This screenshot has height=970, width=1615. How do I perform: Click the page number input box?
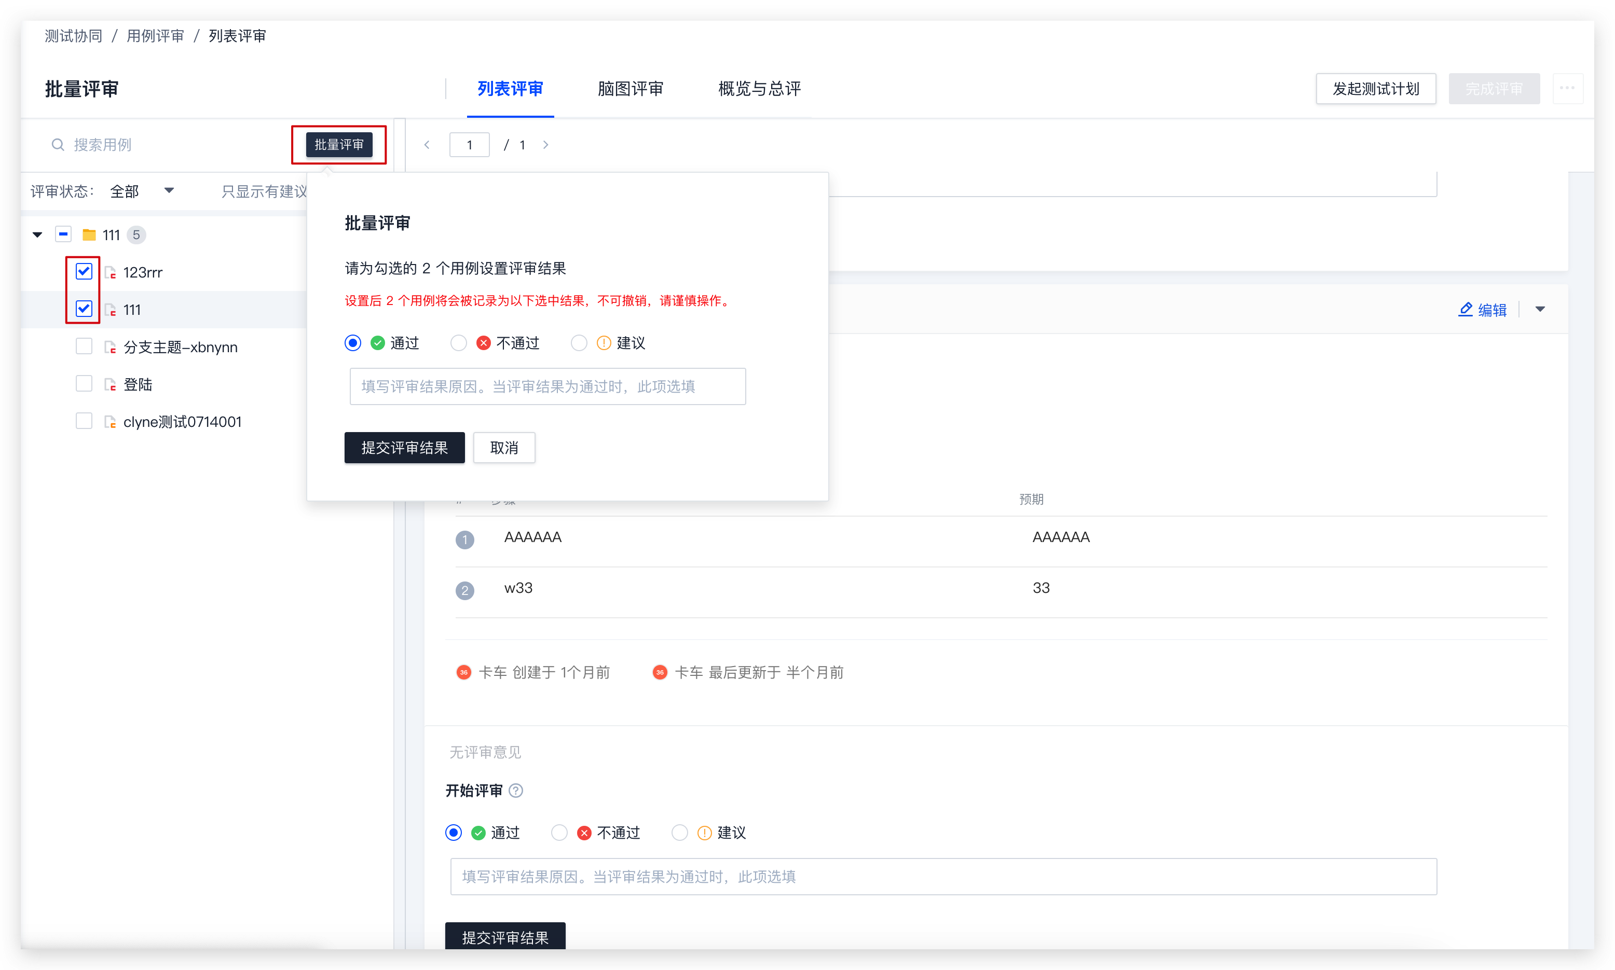pyautogui.click(x=470, y=144)
